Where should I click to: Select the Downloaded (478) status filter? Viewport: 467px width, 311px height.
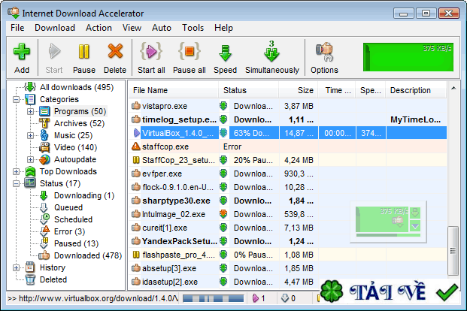(x=88, y=255)
